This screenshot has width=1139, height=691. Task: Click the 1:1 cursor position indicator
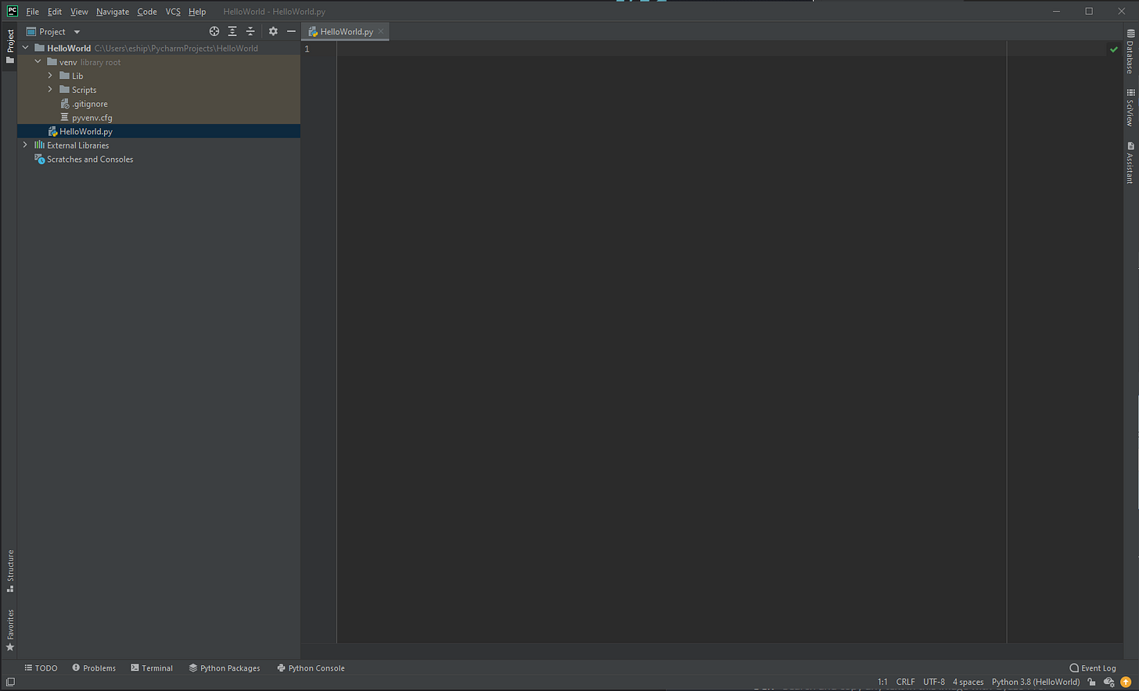(882, 682)
